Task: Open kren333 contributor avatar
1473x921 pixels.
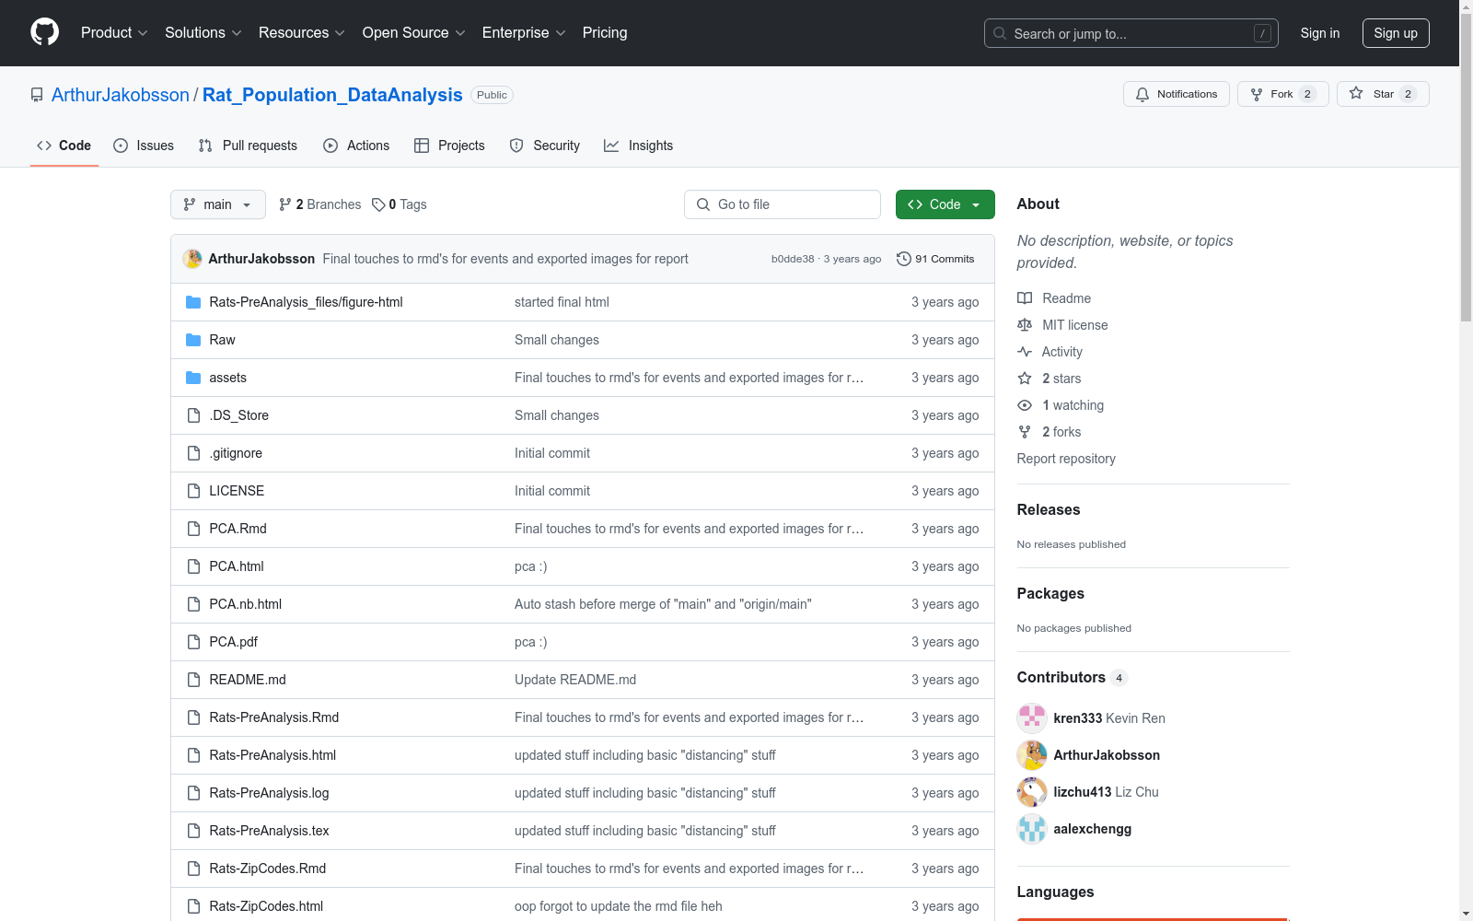Action: pos(1032,718)
